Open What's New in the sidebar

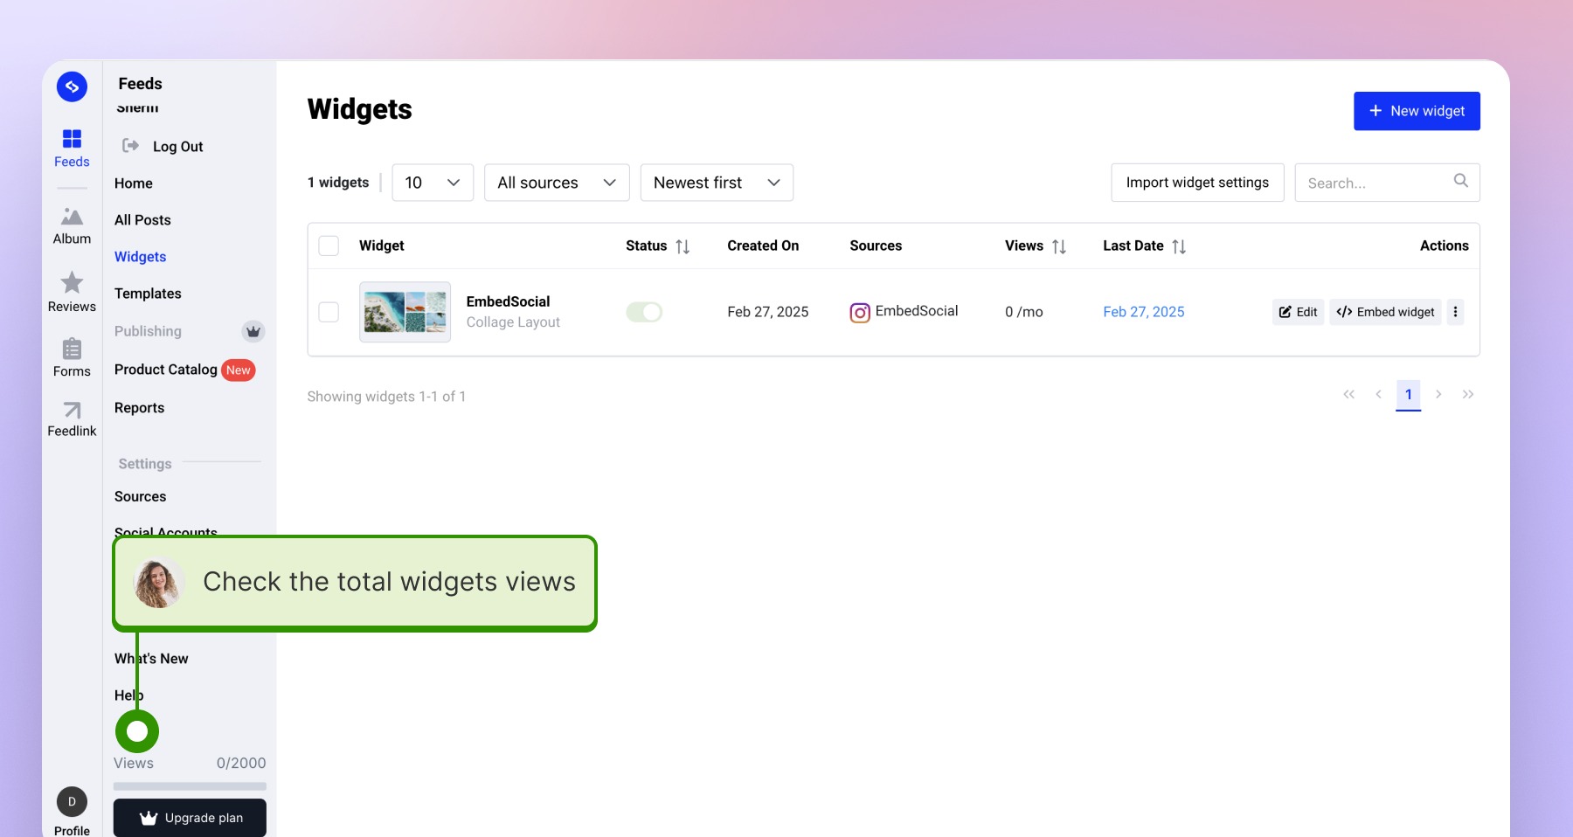(151, 659)
